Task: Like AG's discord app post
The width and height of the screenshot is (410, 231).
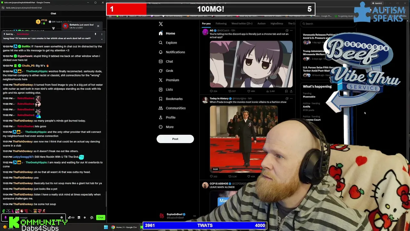Action: (x=249, y=91)
